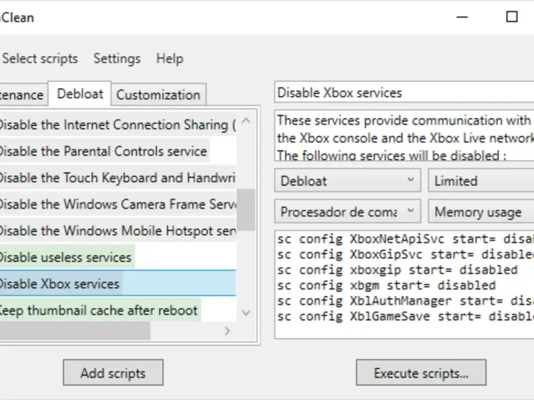Maximize the application window
The width and height of the screenshot is (534, 400).
[512, 17]
